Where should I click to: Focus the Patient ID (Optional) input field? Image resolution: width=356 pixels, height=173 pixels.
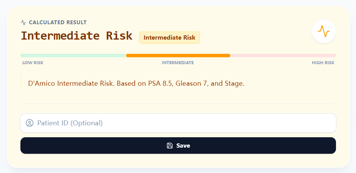coord(185,123)
